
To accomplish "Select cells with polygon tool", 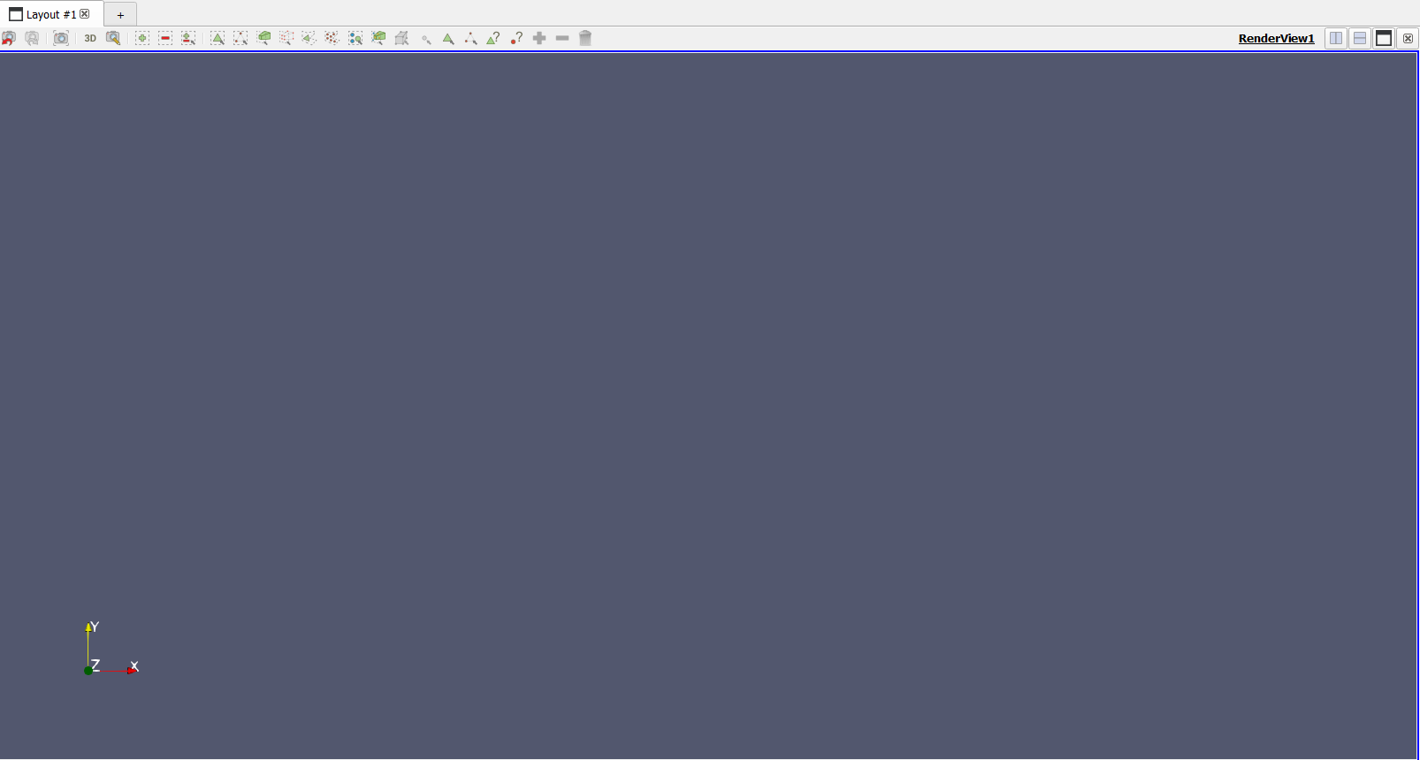I will point(309,38).
